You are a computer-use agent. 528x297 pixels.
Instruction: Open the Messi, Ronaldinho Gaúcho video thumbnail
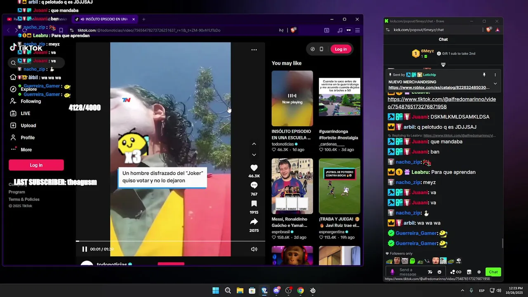pos(292,186)
